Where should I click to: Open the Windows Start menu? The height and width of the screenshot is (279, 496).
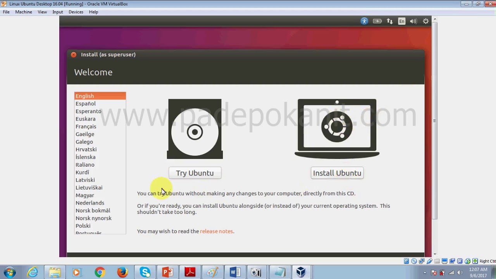[9, 272]
